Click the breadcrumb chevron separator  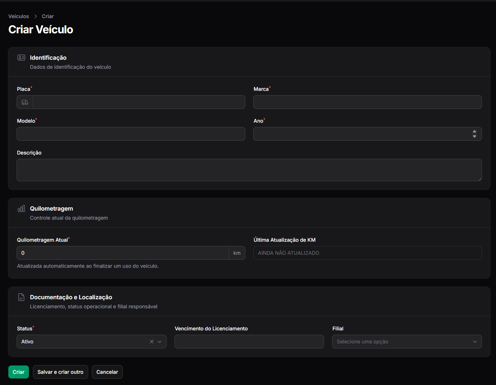coord(36,16)
